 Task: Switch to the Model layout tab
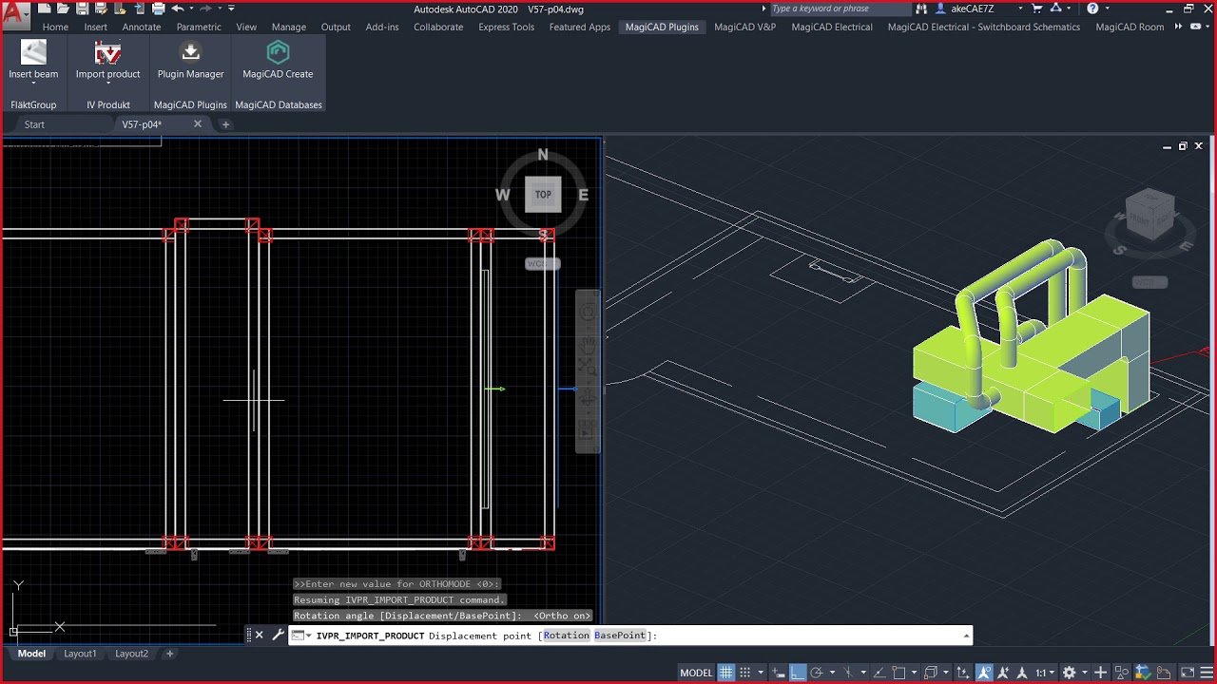pos(31,654)
